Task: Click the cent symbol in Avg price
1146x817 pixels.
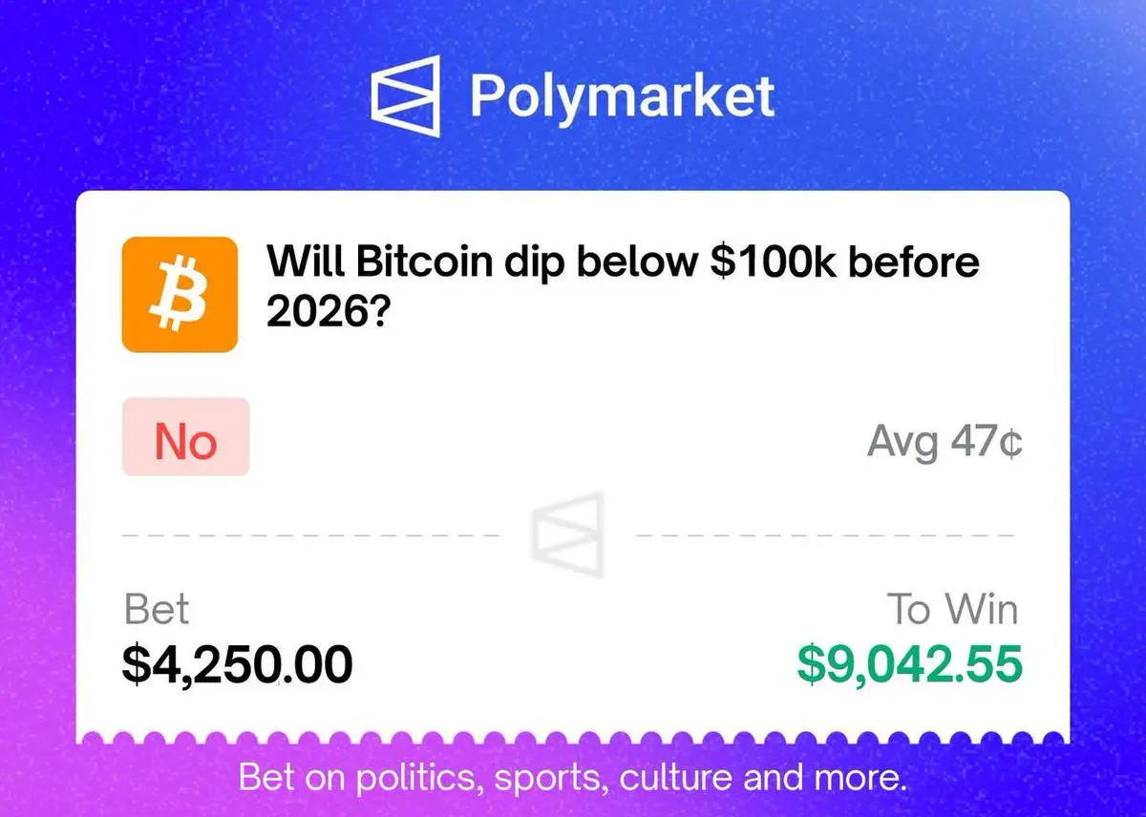Action: click(1012, 444)
